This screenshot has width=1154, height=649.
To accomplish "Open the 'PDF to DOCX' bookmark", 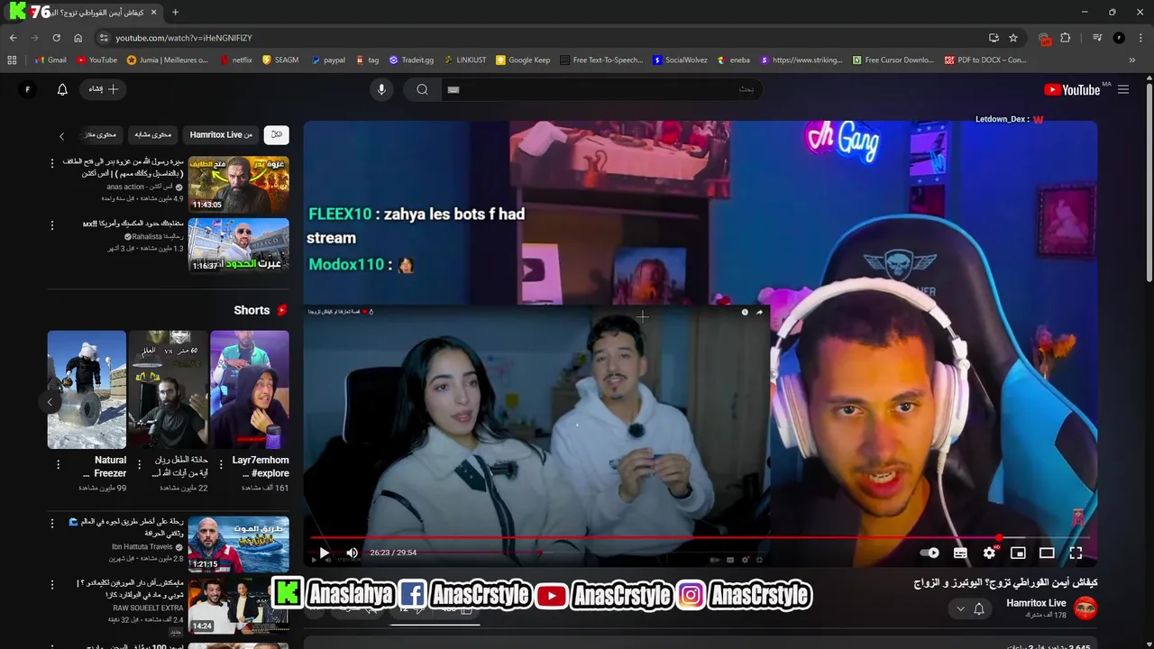I will pos(985,60).
